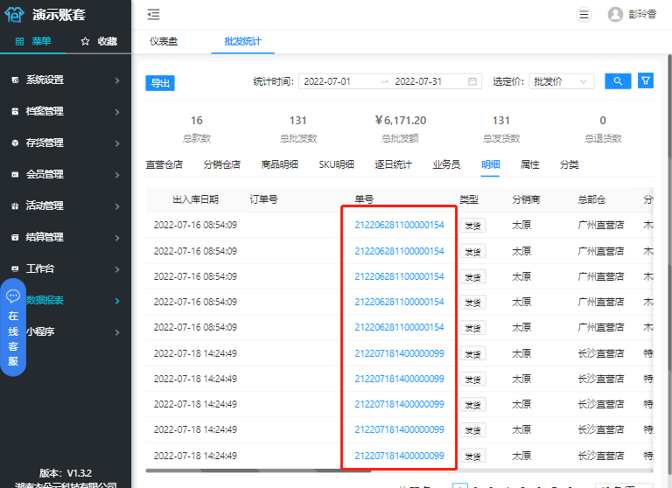This screenshot has height=488, width=672.
Task: Click the 系统设置 sidebar icon
Action: tap(15, 80)
